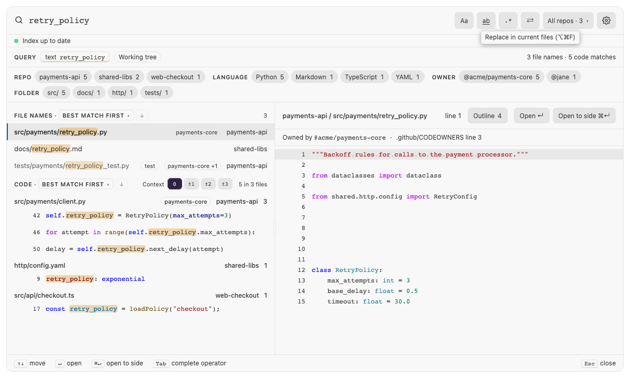Viewport: 630px width, 378px height.
Task: Click the payments-core +1 owner tag
Action: (193, 166)
